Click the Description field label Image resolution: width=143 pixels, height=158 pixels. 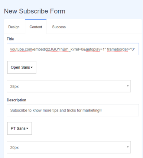[16, 100]
